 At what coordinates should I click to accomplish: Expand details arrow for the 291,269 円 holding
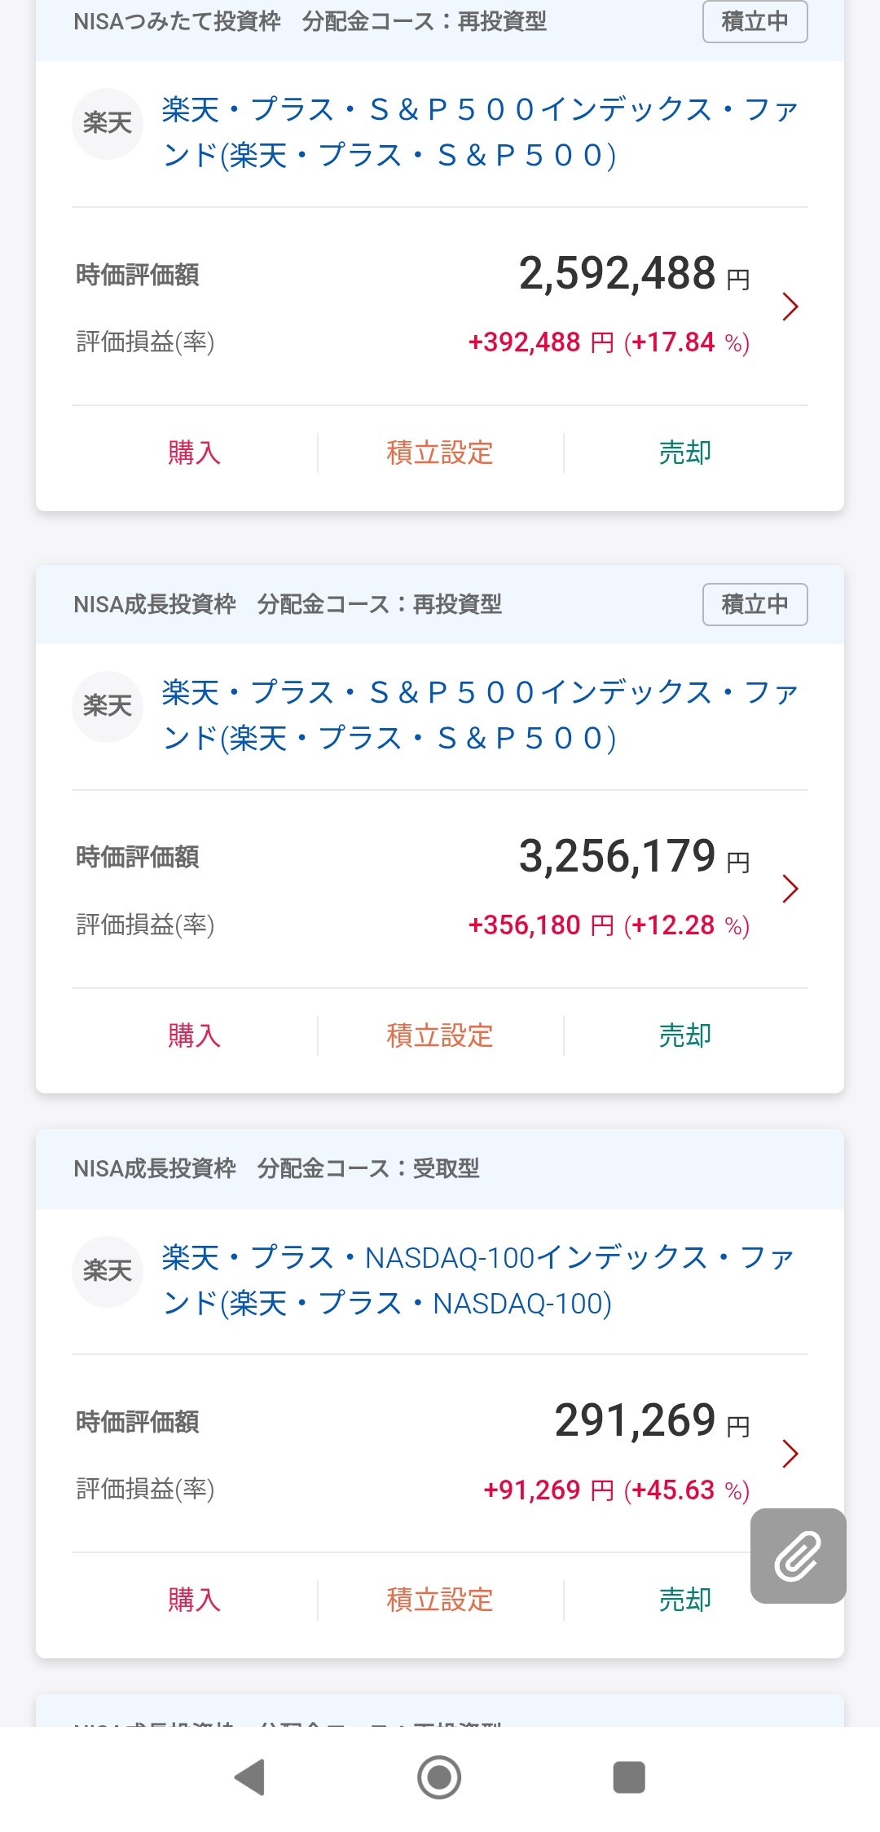[790, 1454]
